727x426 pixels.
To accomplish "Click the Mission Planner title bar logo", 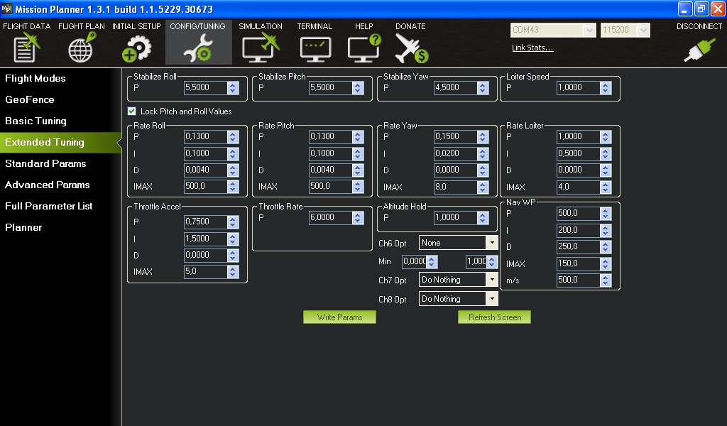I will coord(6,9).
